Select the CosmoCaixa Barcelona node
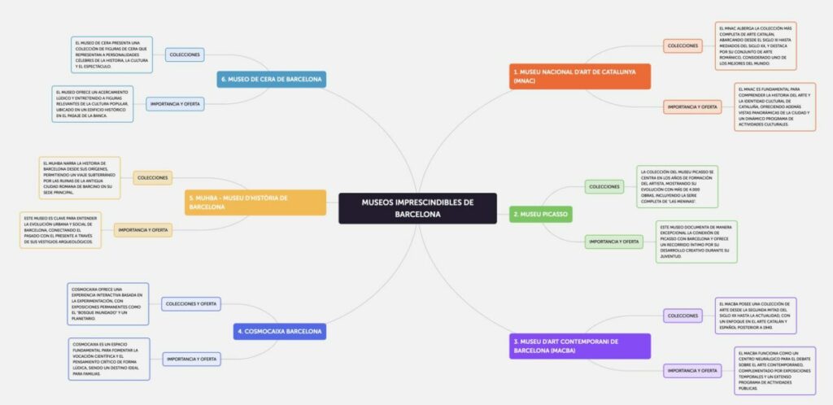 (x=280, y=332)
